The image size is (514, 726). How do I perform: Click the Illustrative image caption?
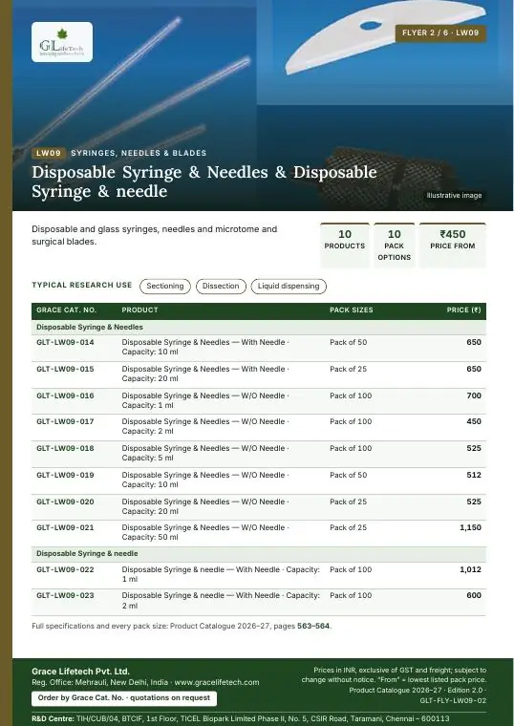(x=454, y=196)
